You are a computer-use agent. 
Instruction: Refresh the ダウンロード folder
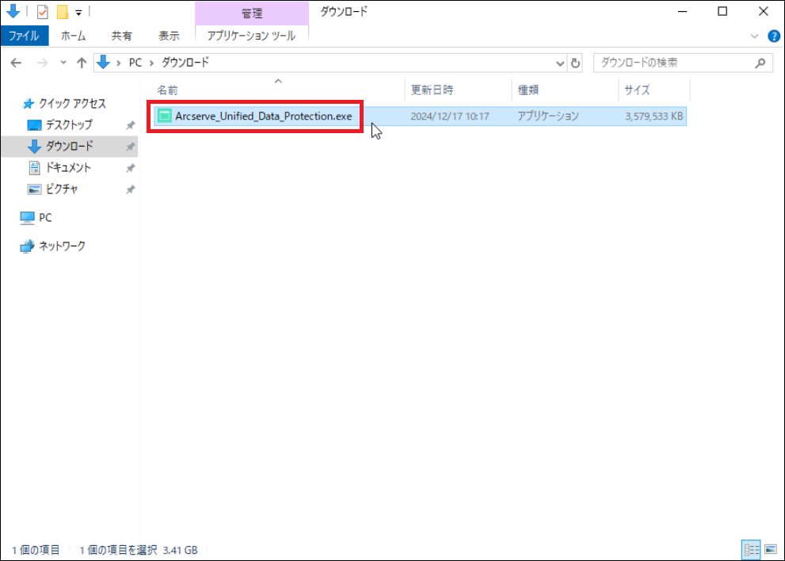pyautogui.click(x=575, y=63)
